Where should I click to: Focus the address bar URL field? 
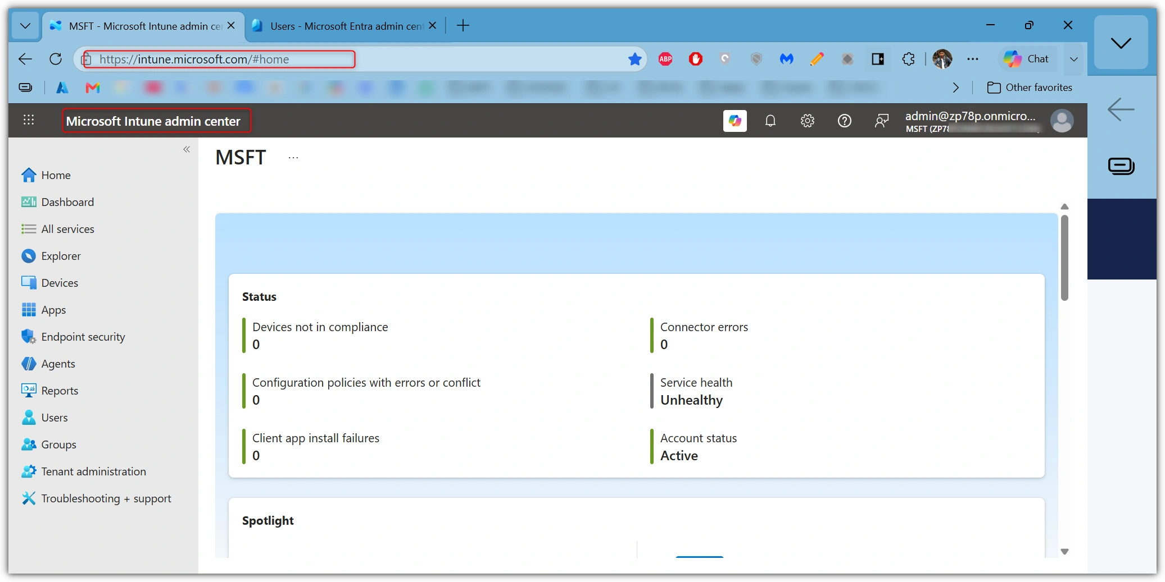[360, 59]
